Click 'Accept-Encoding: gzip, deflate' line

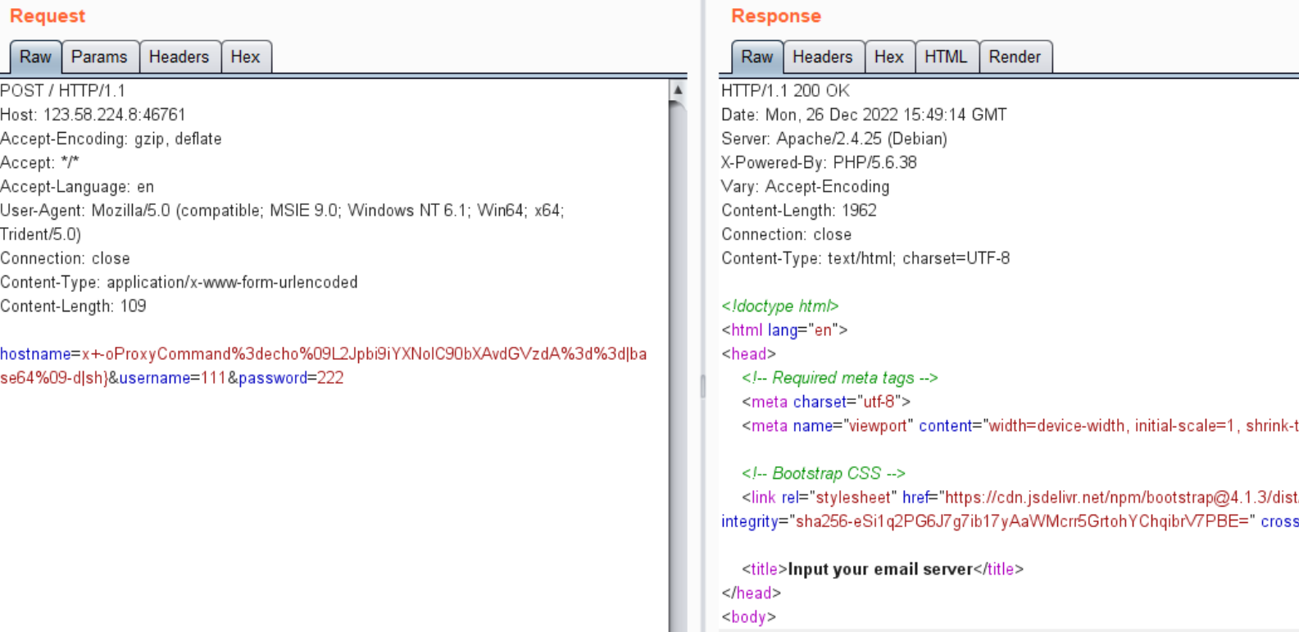(111, 139)
